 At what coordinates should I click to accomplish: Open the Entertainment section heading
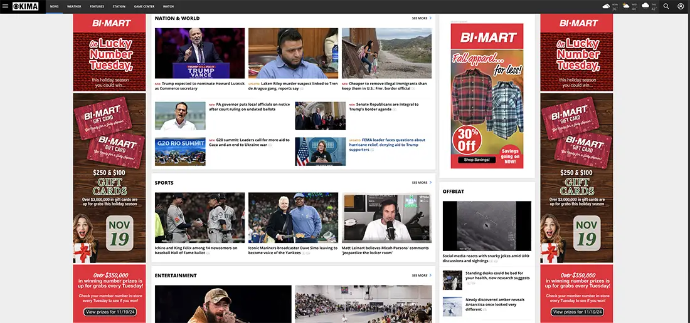176,275
